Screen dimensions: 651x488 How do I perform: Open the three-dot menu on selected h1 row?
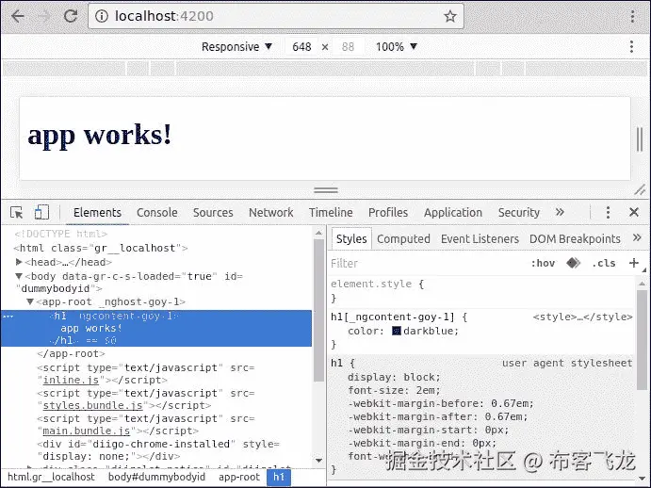(x=8, y=317)
